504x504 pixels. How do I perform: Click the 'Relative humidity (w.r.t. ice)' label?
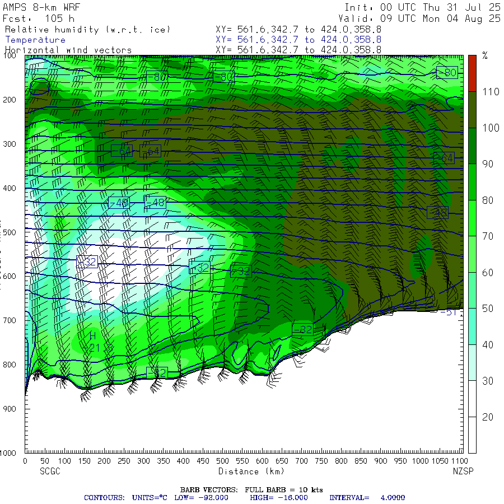click(x=87, y=30)
